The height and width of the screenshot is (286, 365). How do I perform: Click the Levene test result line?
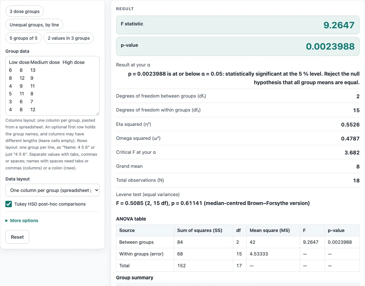pos(213,203)
